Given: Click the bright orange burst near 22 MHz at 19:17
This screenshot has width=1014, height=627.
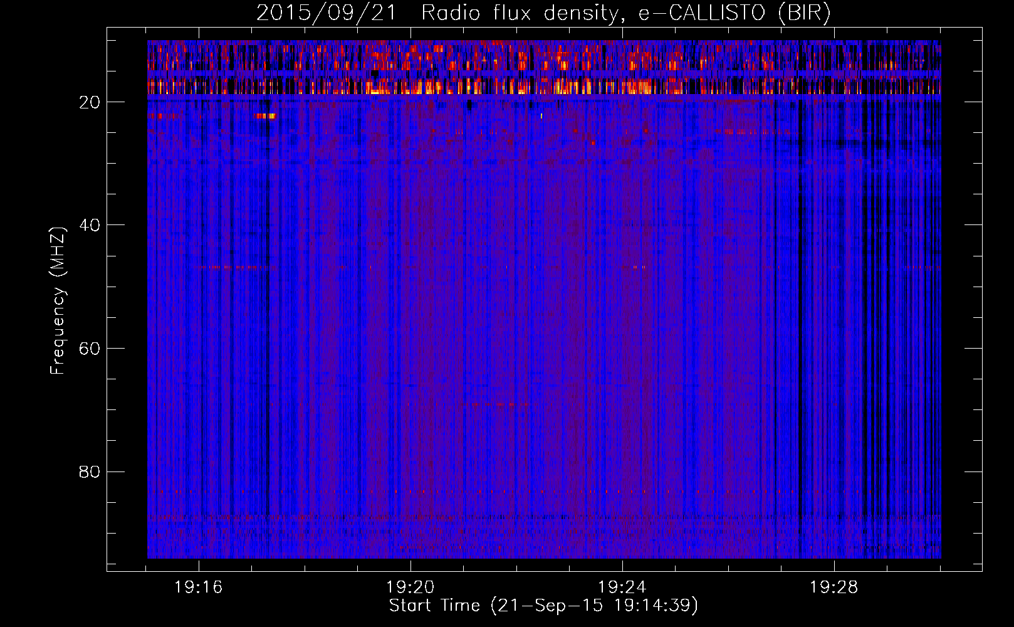Looking at the screenshot, I should pyautogui.click(x=265, y=116).
